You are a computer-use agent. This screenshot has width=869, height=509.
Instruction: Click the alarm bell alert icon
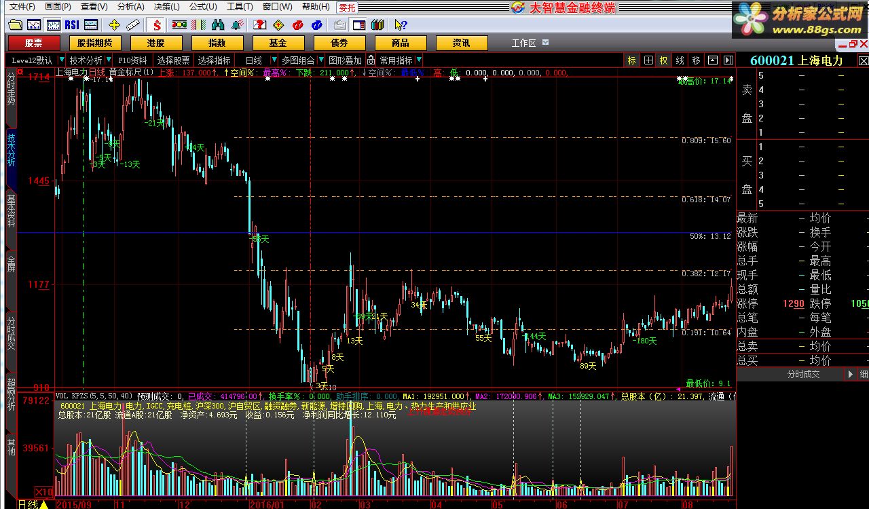(237, 25)
